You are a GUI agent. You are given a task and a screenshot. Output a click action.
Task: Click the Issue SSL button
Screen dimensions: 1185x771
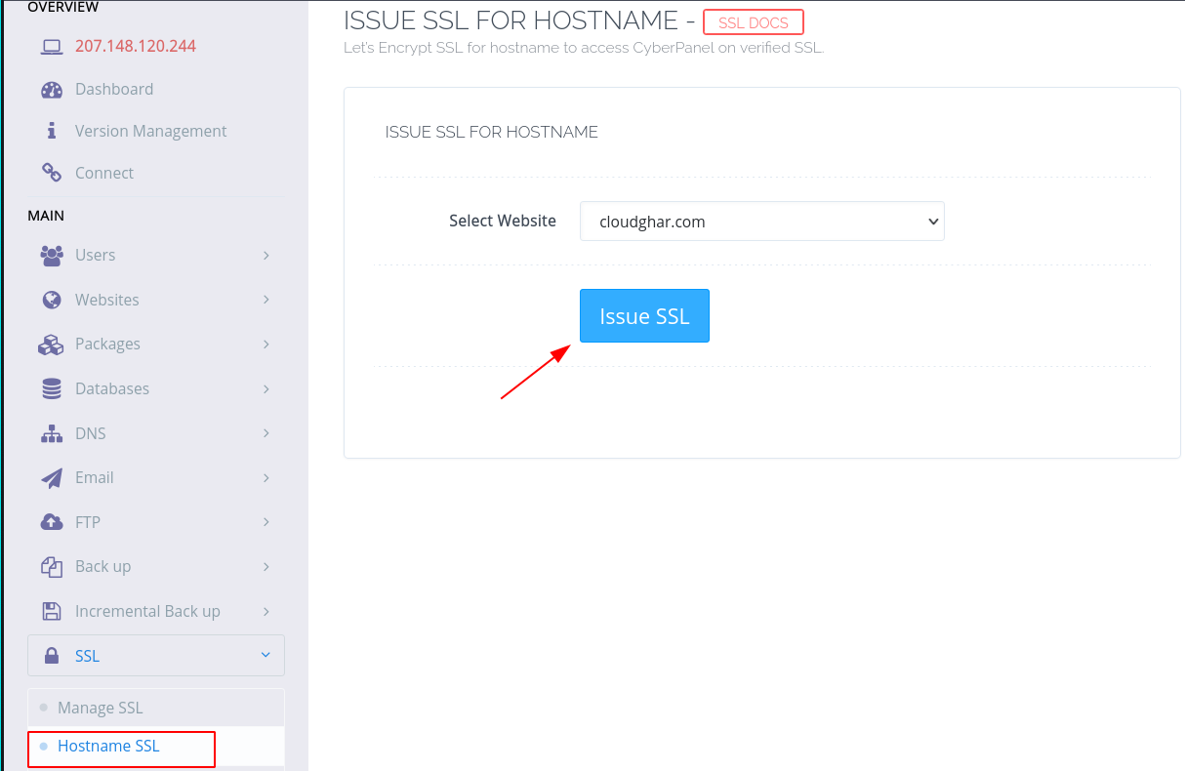tap(644, 316)
